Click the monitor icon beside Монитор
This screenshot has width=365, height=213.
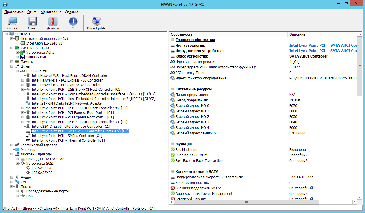tap(17, 150)
